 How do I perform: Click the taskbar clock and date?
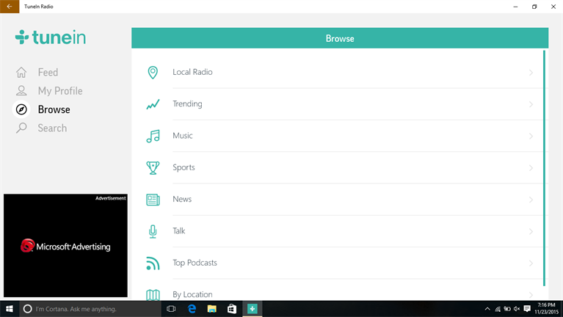[x=546, y=309]
